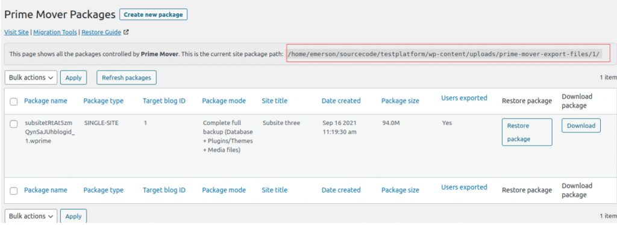This screenshot has height=225, width=617.
Task: Sort by Date created column header
Action: [x=341, y=101]
